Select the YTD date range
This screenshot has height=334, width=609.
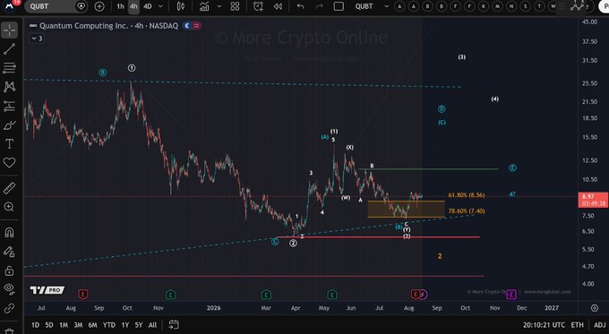pos(109,325)
